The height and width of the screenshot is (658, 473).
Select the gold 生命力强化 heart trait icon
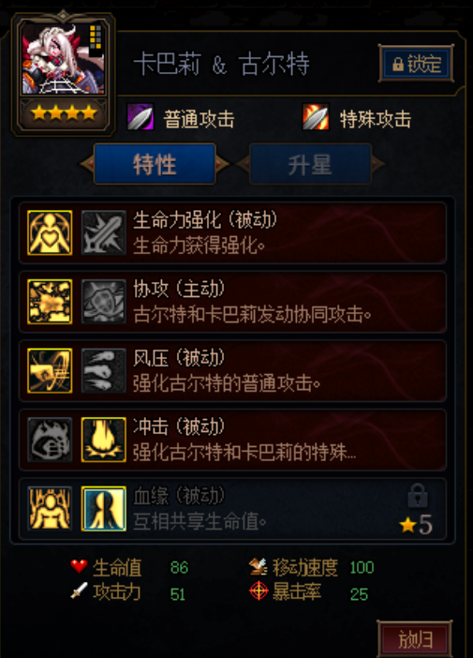pyautogui.click(x=50, y=232)
